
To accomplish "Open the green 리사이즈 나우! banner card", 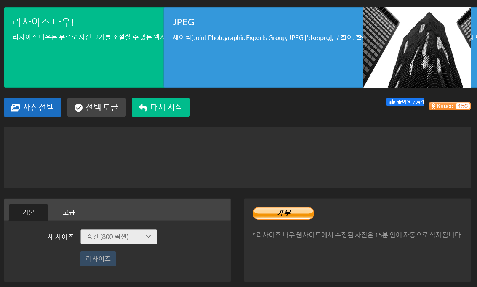I will click(x=84, y=48).
